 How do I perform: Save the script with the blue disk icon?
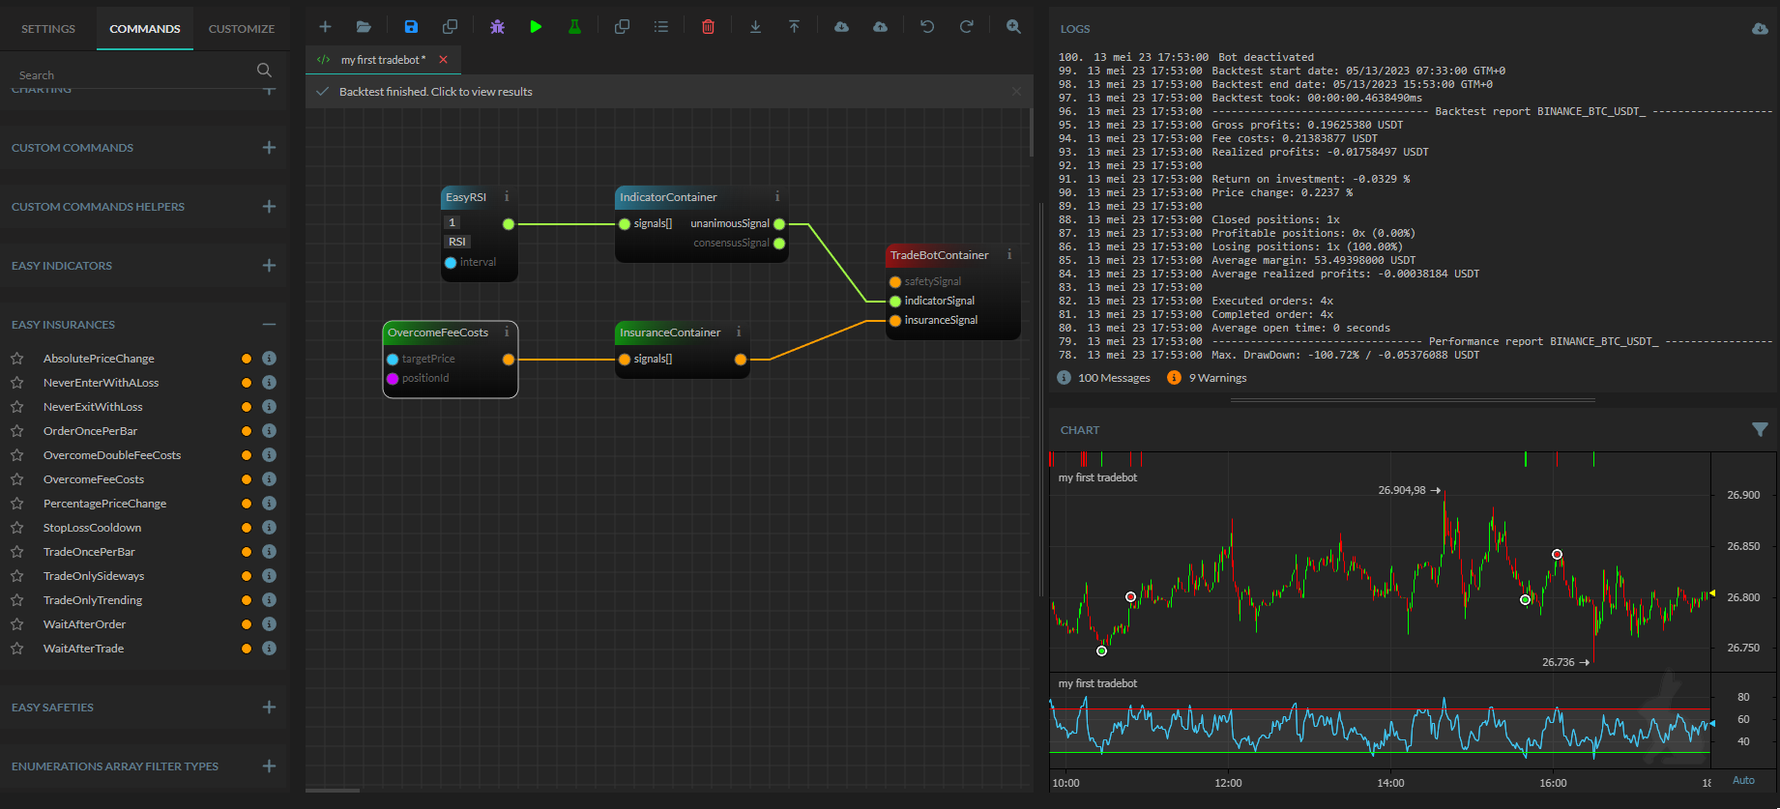(411, 27)
